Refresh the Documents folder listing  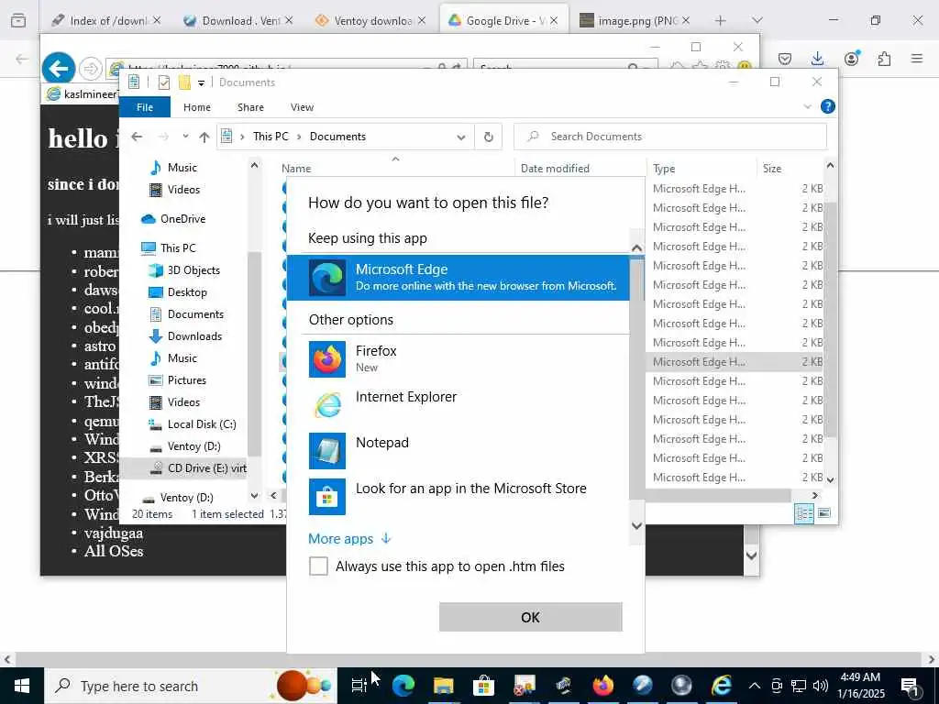(488, 137)
